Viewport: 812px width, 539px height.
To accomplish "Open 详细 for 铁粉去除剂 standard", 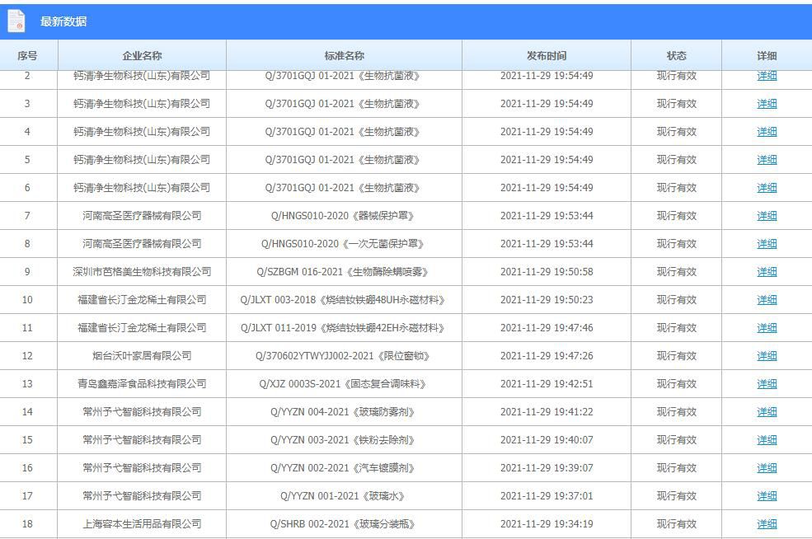I will coord(766,440).
